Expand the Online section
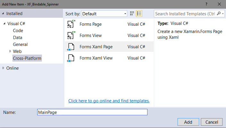This screenshot has width=226, height=128. pos(3,68)
